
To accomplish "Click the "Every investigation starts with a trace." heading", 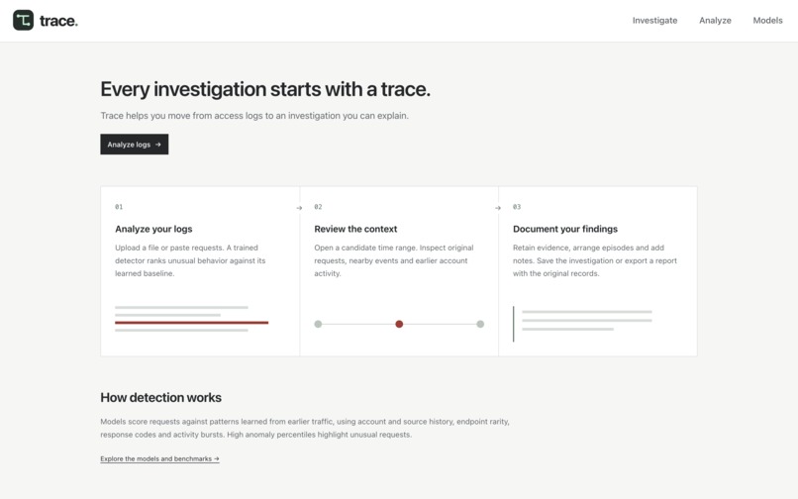I will pos(265,89).
